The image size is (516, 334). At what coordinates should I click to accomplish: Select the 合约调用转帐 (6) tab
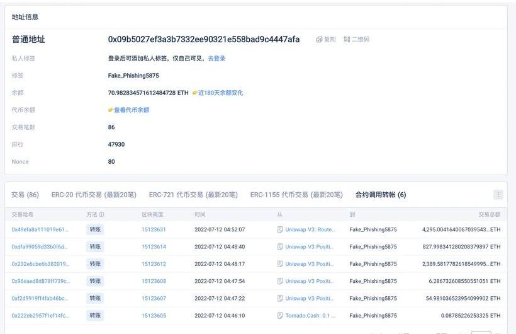381,195
